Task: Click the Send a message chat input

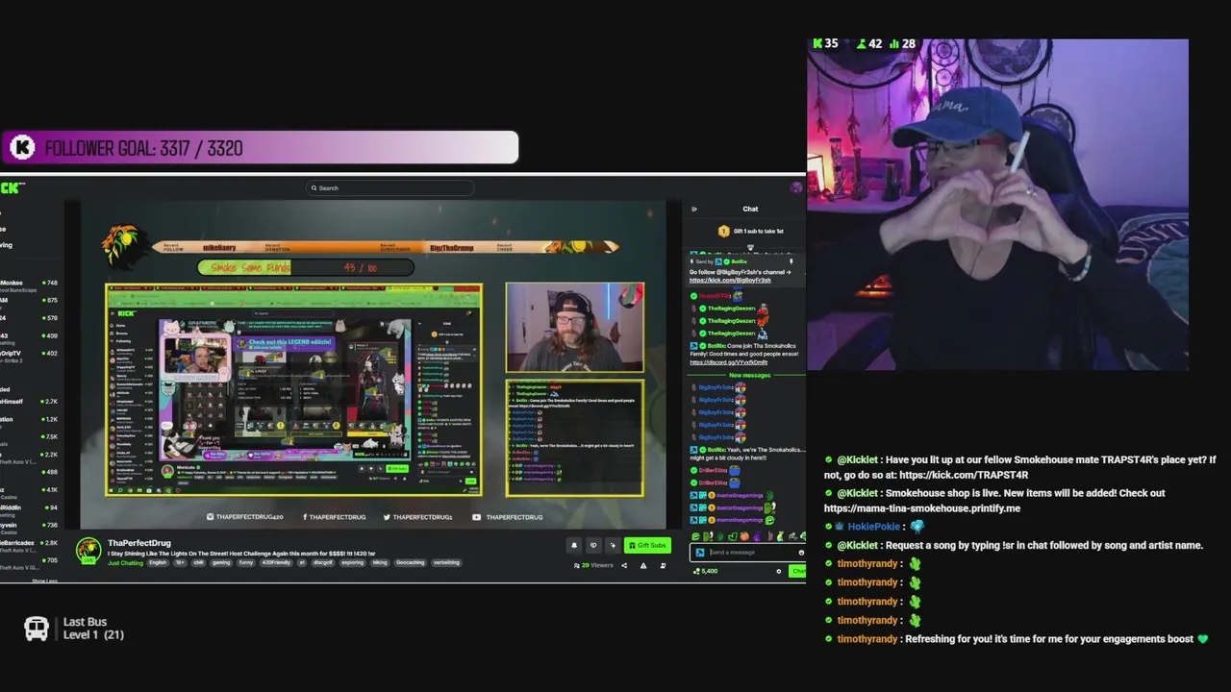Action: (747, 553)
